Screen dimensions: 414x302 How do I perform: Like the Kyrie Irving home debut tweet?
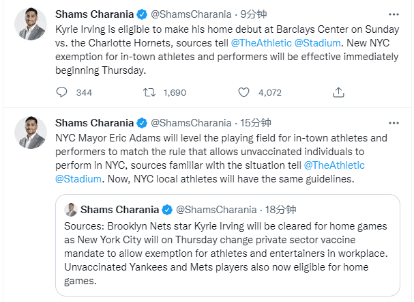[x=245, y=92]
